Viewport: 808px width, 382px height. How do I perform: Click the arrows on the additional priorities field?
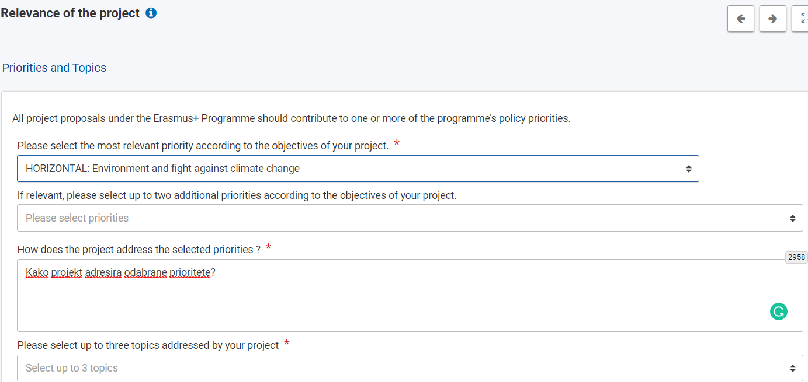coord(792,218)
